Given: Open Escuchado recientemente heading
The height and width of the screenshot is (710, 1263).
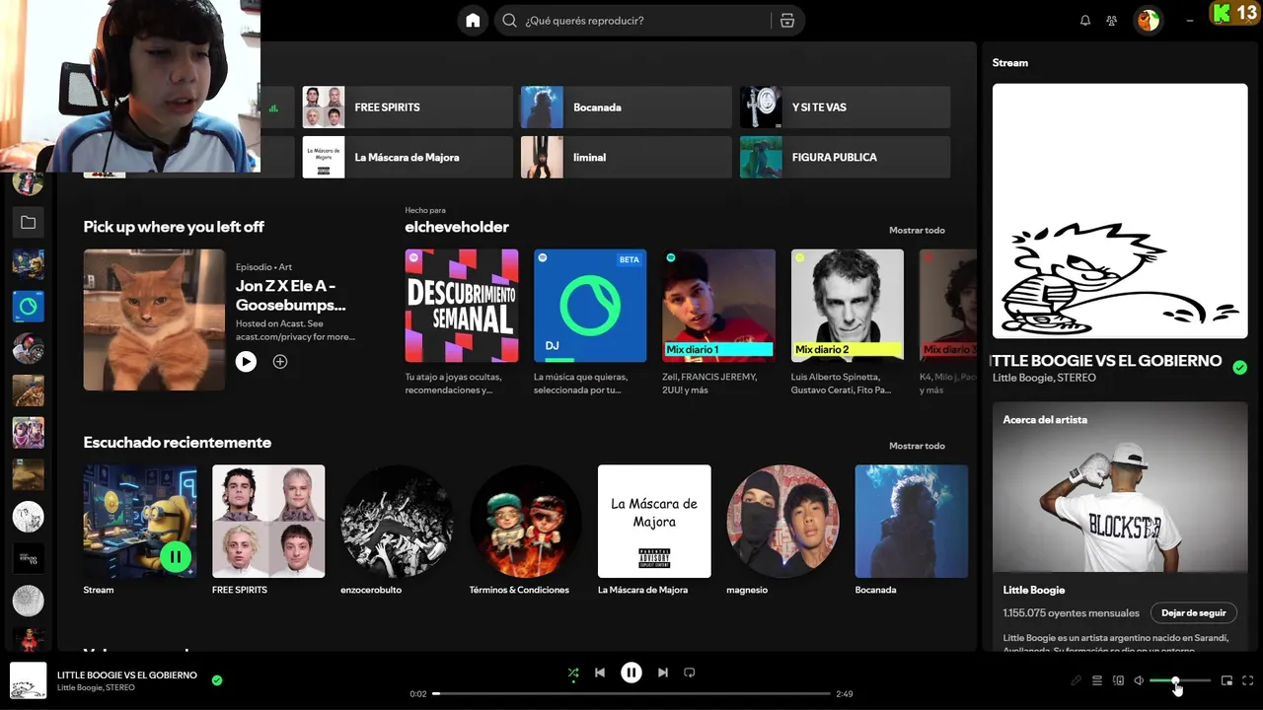Looking at the screenshot, I should click(x=178, y=443).
